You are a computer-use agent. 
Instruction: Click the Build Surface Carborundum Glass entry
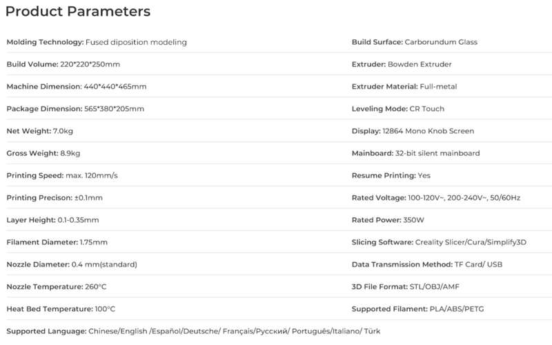pos(415,42)
